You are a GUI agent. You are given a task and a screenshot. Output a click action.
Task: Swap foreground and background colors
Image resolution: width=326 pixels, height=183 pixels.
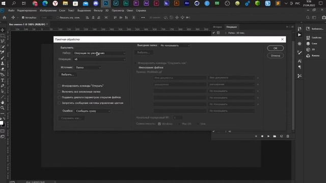click(x=4, y=118)
